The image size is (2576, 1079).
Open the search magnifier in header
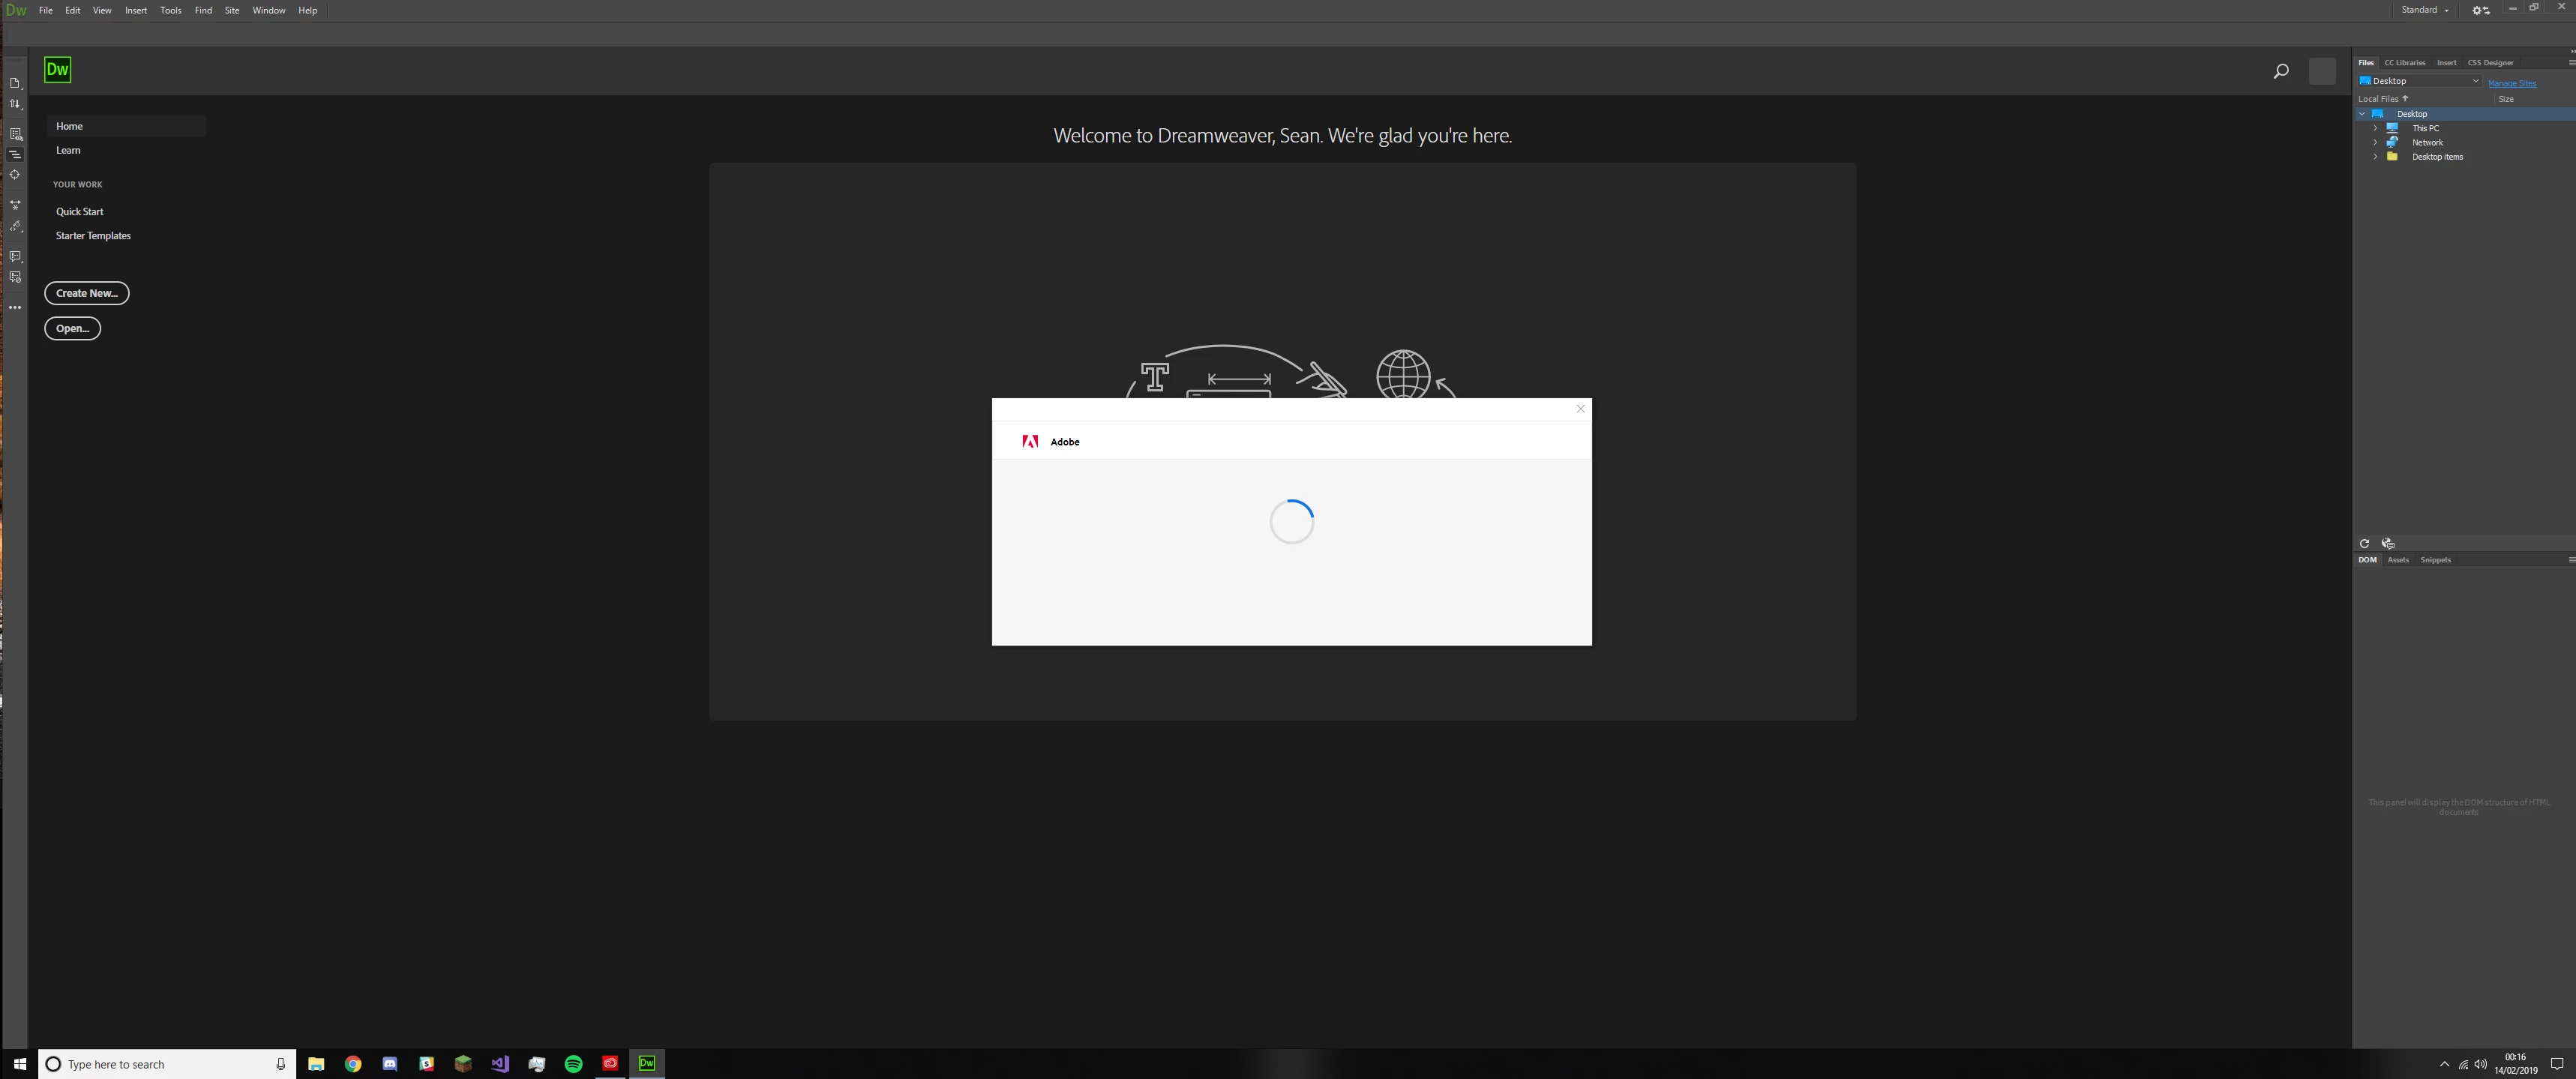2280,71
